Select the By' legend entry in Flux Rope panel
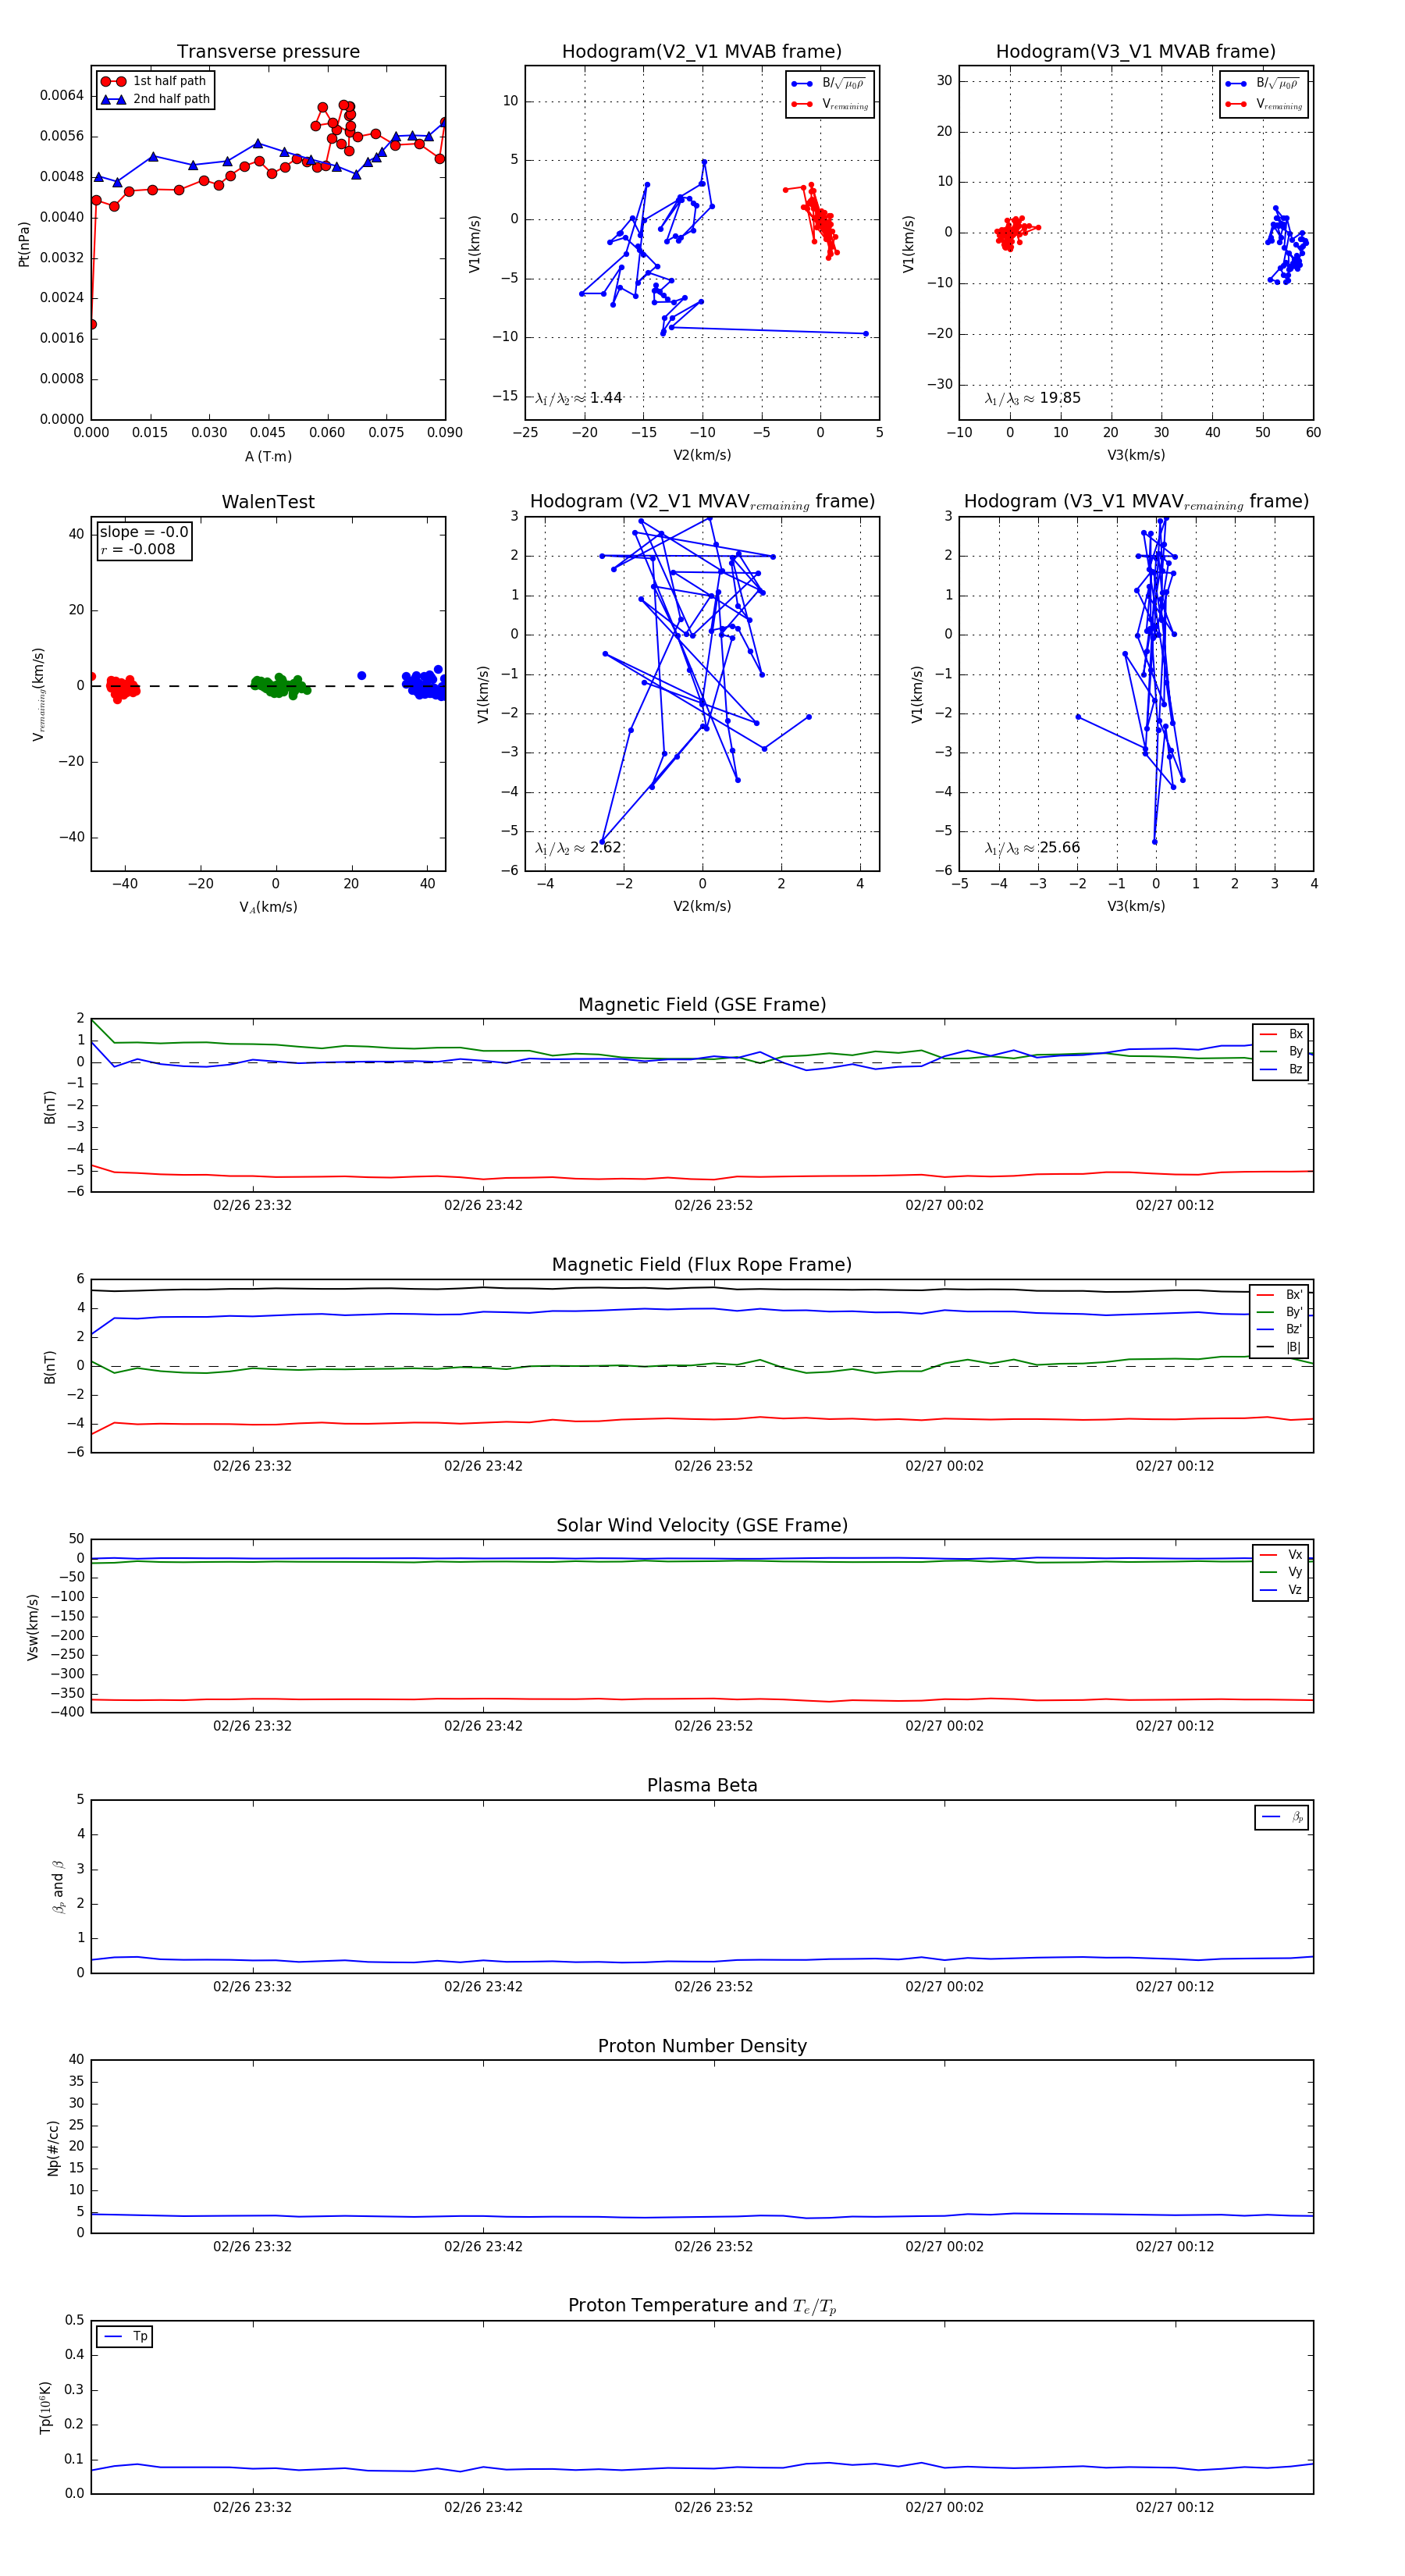This screenshot has width=1405, height=2576. [1279, 1312]
